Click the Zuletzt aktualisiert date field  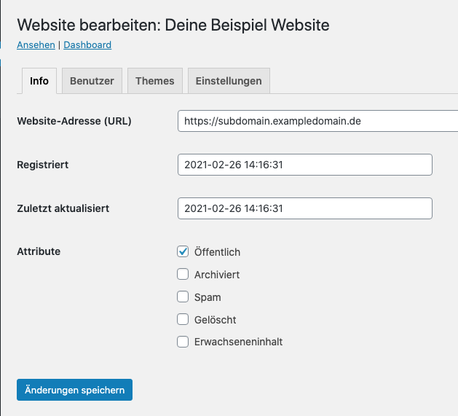[305, 208]
